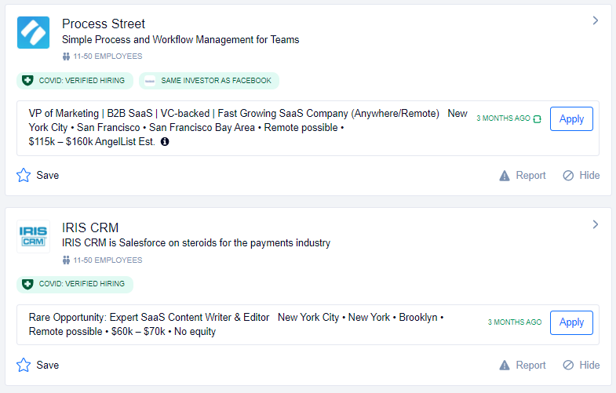Viewport: 616px width, 393px height.
Task: Click Process Street's COVID: Verified Hiring badge
Action: (75, 81)
